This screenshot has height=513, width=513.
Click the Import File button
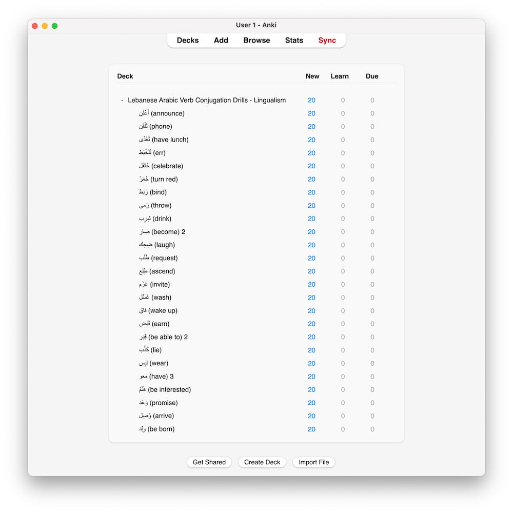[x=313, y=462]
